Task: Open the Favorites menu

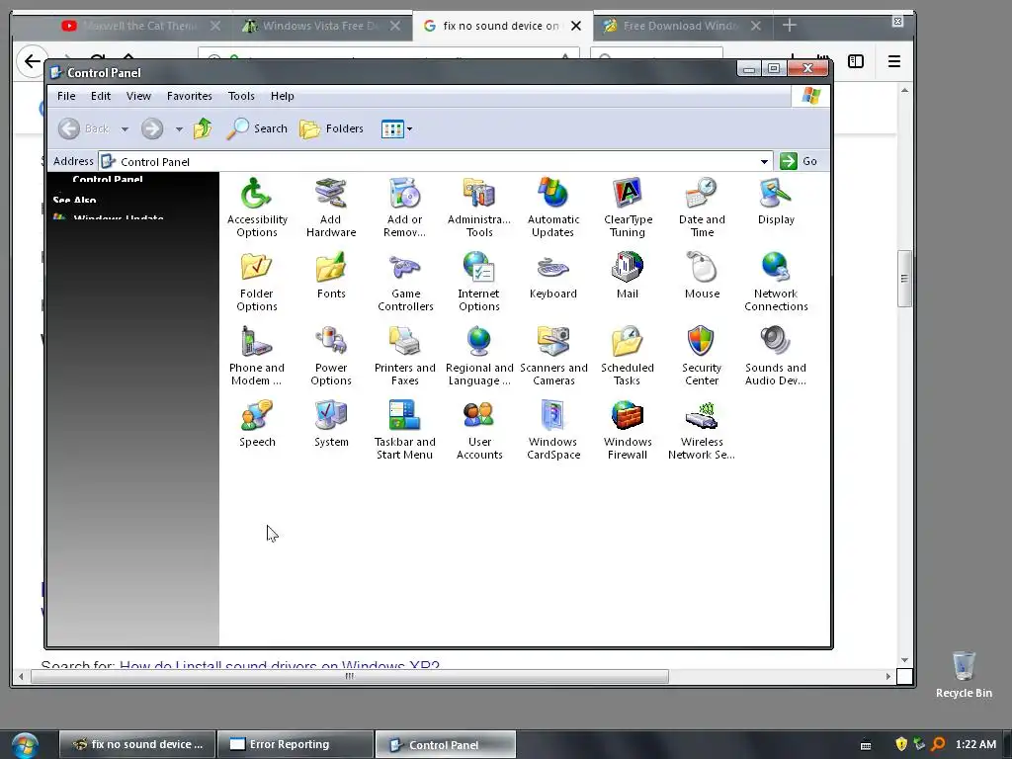Action: (x=189, y=96)
